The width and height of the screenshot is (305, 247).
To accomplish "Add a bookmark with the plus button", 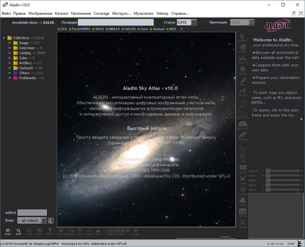I will 181,29.
